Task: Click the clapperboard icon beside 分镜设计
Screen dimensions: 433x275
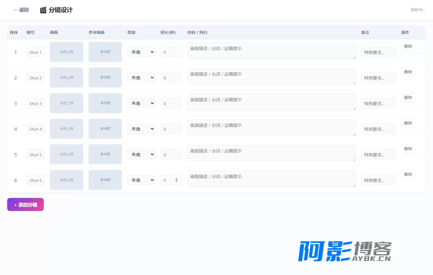Action: [43, 10]
